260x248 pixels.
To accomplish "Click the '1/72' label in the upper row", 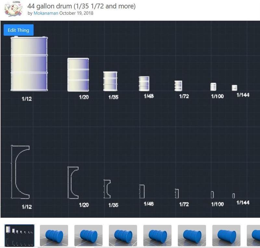I will click(184, 96).
